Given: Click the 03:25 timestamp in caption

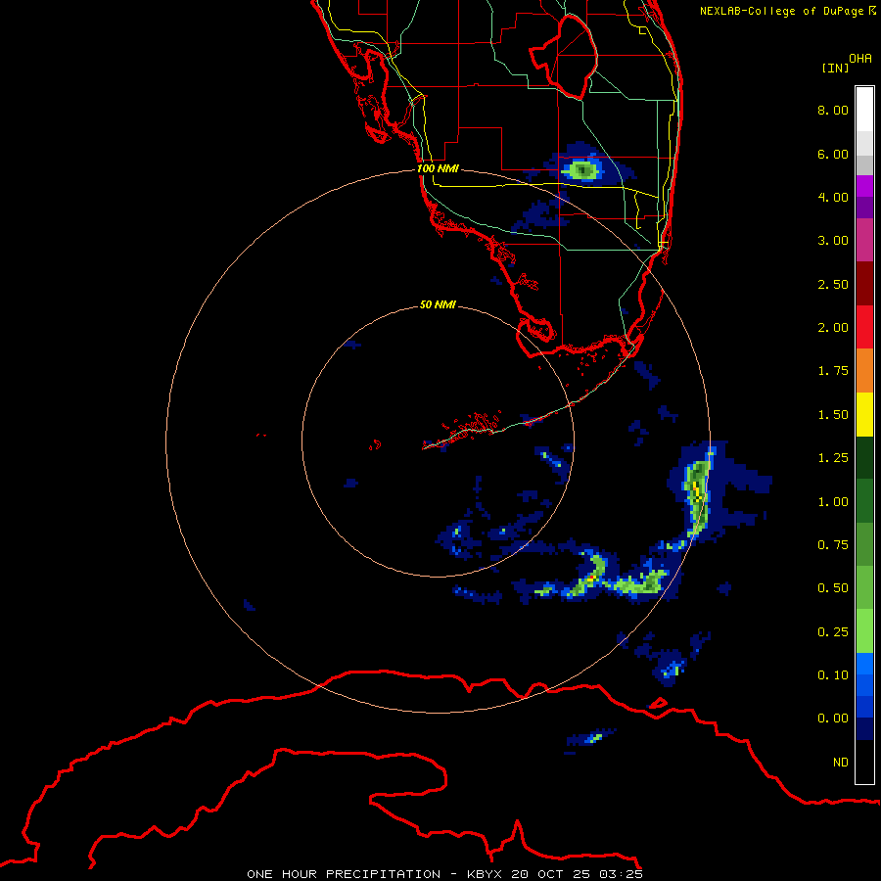Looking at the screenshot, I should click(621, 874).
